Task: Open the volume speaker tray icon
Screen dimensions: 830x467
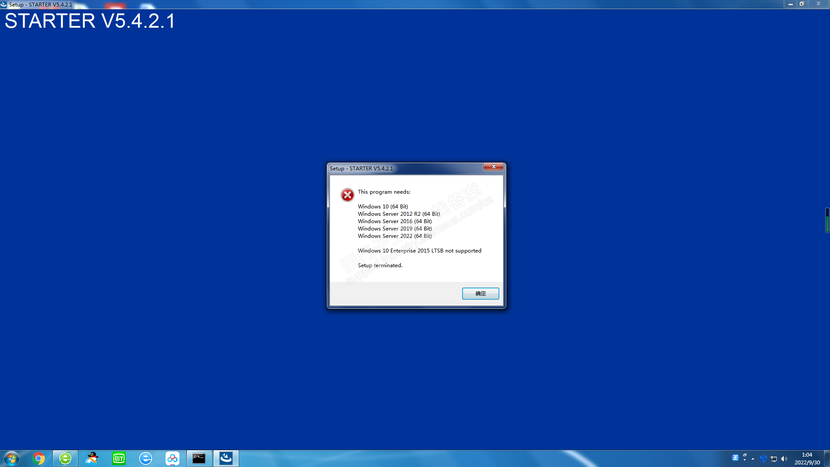Action: [x=784, y=459]
